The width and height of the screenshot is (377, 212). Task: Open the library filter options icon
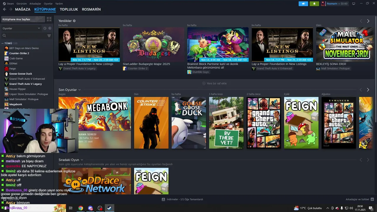pos(49,36)
